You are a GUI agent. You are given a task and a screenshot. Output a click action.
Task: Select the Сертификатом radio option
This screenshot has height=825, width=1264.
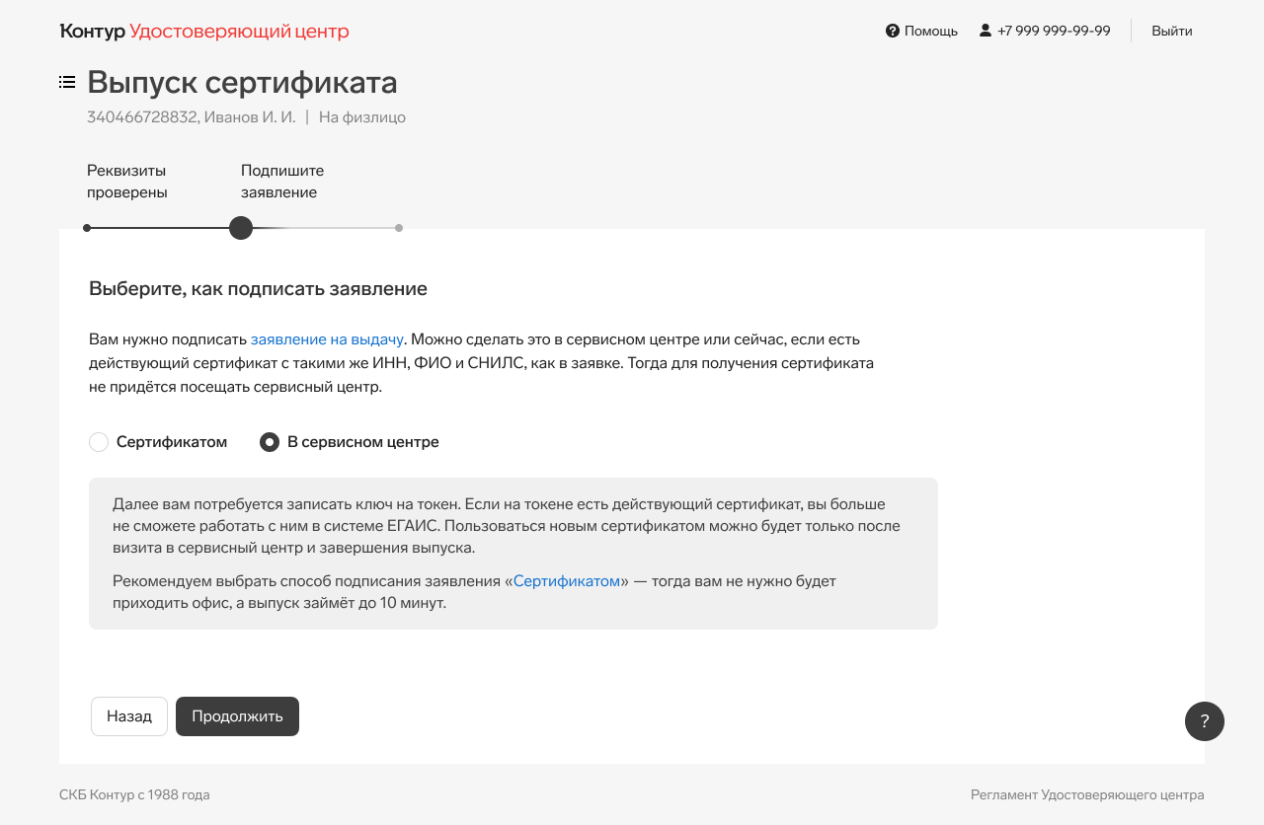(x=99, y=442)
